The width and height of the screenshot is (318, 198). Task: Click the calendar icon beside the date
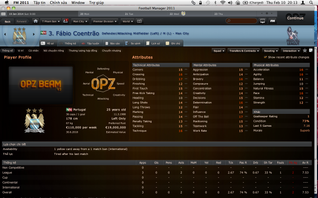pyautogui.click(x=3, y=14)
